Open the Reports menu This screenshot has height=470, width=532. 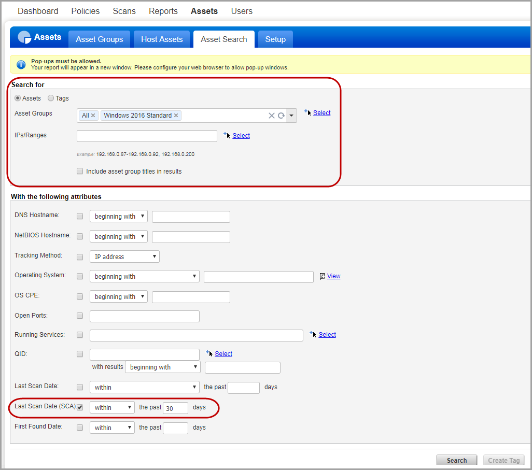pos(163,11)
